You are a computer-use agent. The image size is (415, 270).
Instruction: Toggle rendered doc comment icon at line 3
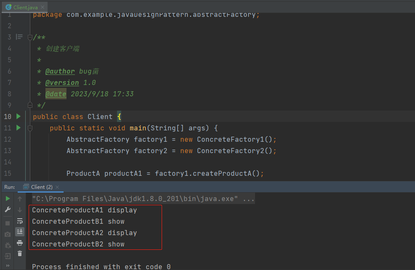[19, 37]
